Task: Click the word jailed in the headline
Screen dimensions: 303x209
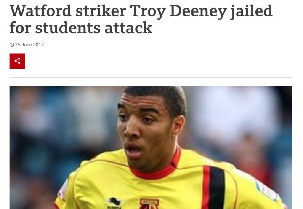Action: pyautogui.click(x=252, y=12)
